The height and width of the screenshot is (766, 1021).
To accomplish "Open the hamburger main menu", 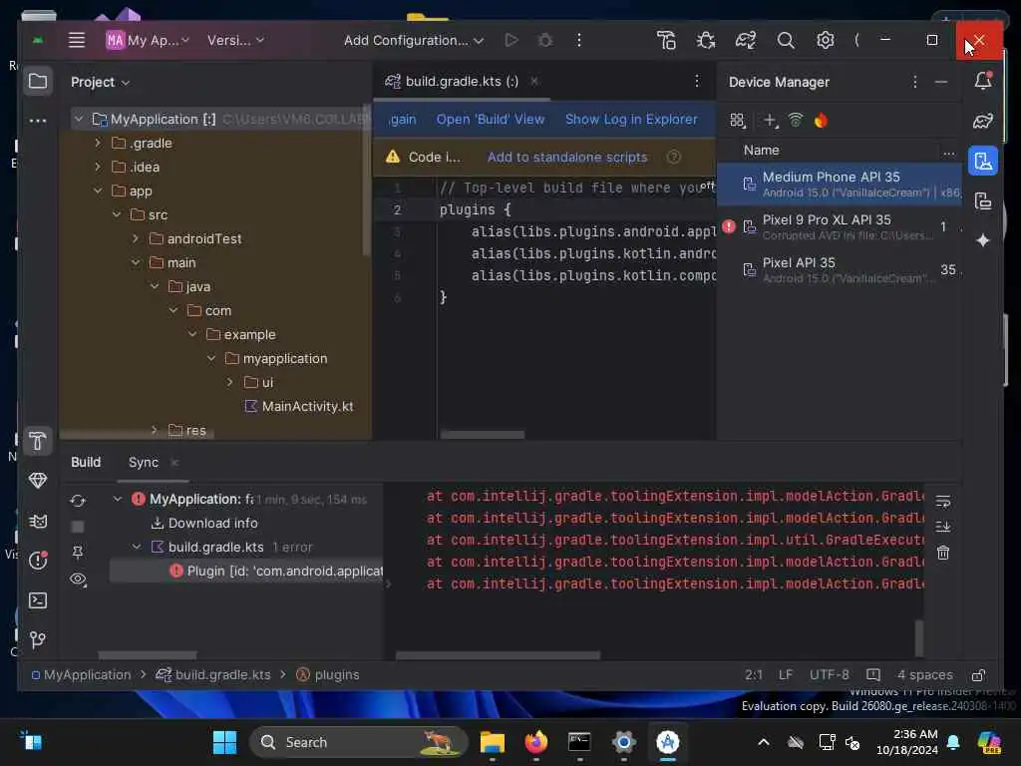I will pos(77,40).
